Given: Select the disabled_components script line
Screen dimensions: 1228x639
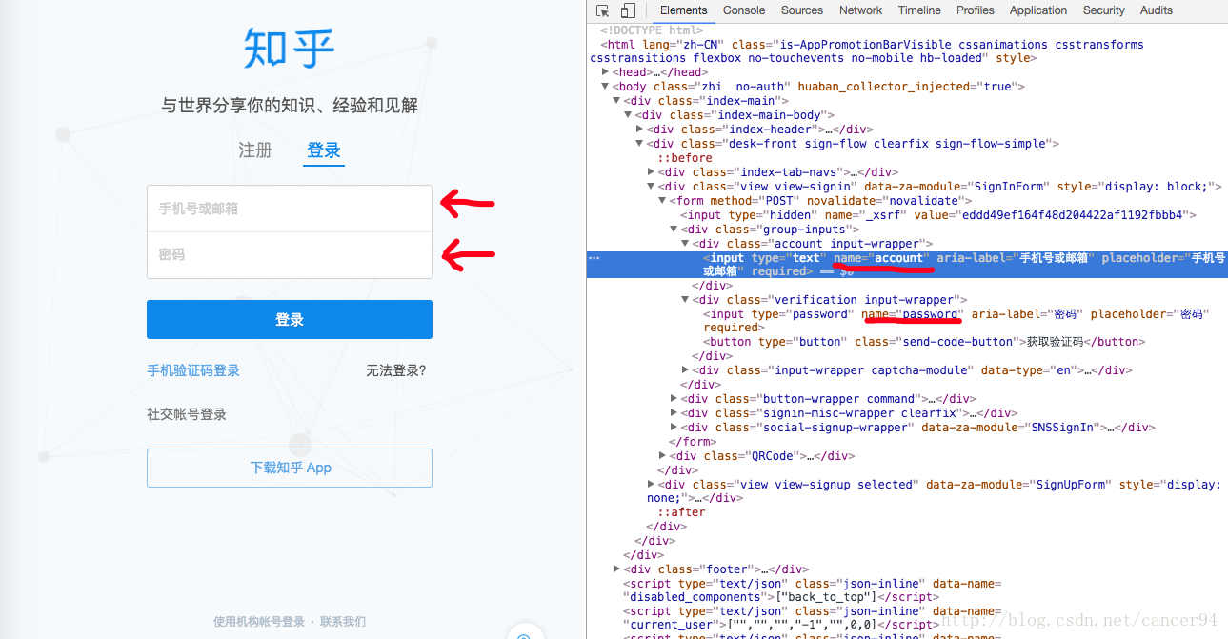Looking at the screenshot, I should click(x=813, y=590).
